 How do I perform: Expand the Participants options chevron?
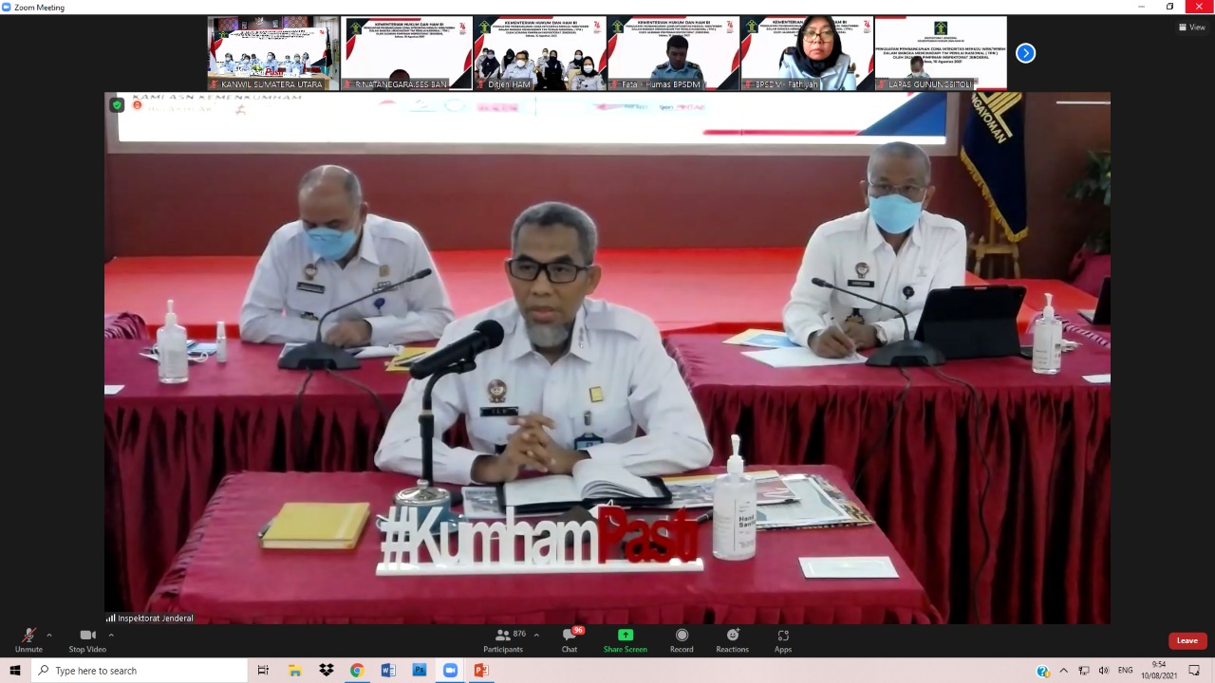534,634
